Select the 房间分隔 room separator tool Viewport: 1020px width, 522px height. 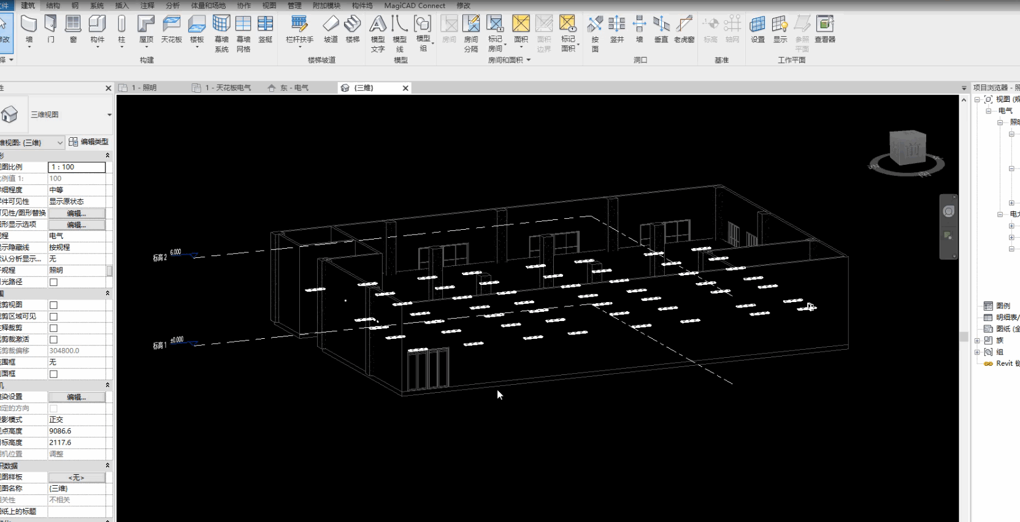[471, 33]
